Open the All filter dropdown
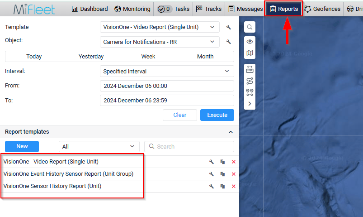This screenshot has width=363, height=217. coord(99,146)
